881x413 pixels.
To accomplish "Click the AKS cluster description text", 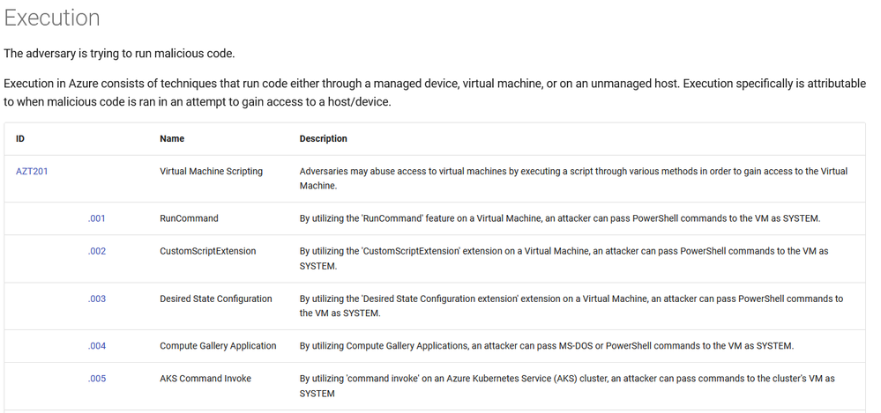I will (567, 386).
